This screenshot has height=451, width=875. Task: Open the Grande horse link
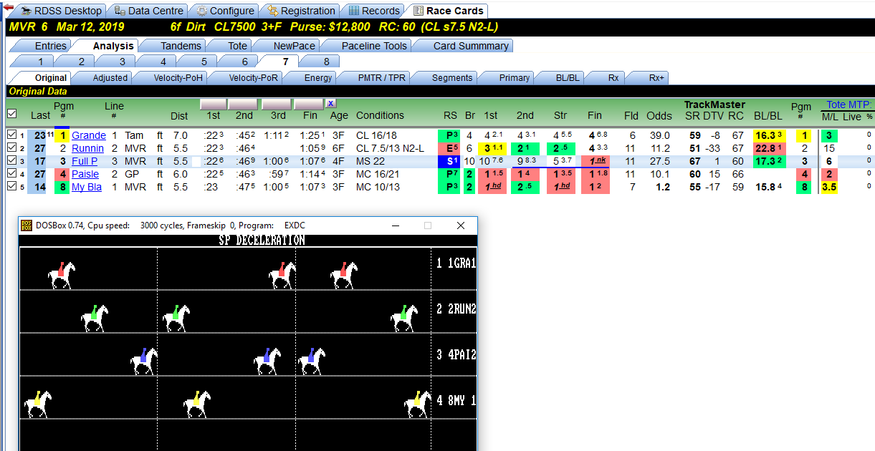pyautogui.click(x=89, y=135)
